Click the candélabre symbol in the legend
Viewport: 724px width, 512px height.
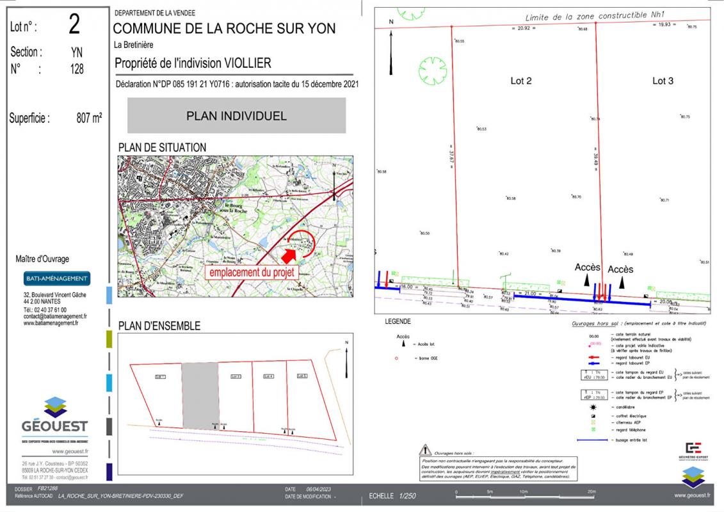click(x=593, y=407)
